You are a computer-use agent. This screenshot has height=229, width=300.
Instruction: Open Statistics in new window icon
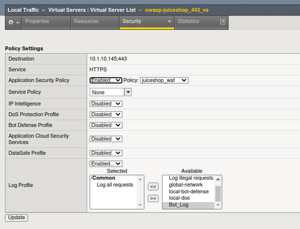(x=223, y=22)
